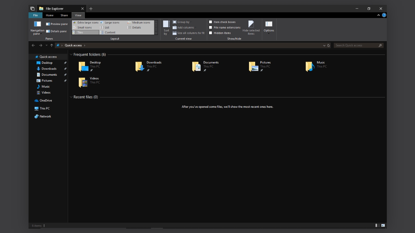Open the File menu tab
The image size is (415, 233).
(35, 15)
